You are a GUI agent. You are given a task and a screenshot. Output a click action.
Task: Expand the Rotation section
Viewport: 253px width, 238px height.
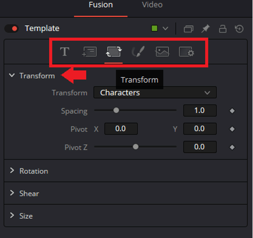pyautogui.click(x=126, y=171)
